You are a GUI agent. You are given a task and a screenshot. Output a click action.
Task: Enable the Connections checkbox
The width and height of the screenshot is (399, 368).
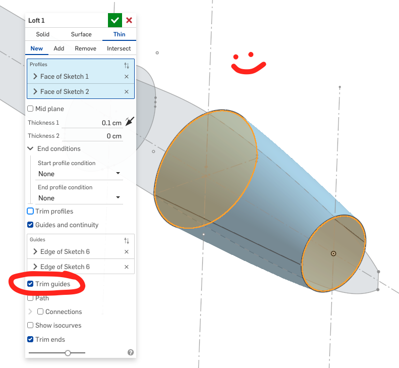[40, 311]
